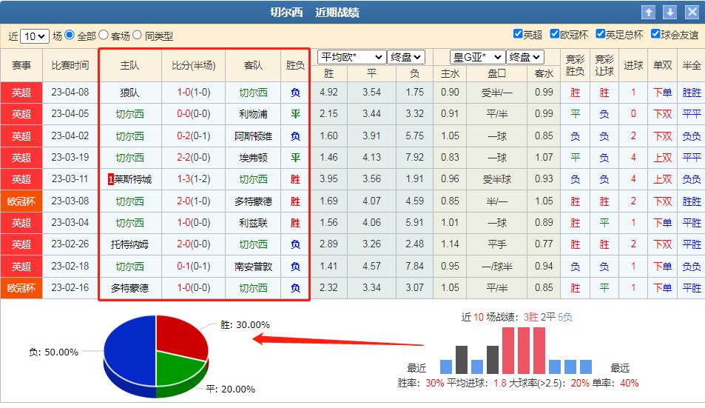Click score 1-0(1-0) of 狼队 match

click(193, 93)
